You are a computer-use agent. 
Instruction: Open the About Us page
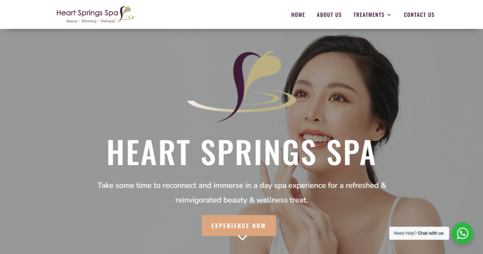pyautogui.click(x=329, y=15)
